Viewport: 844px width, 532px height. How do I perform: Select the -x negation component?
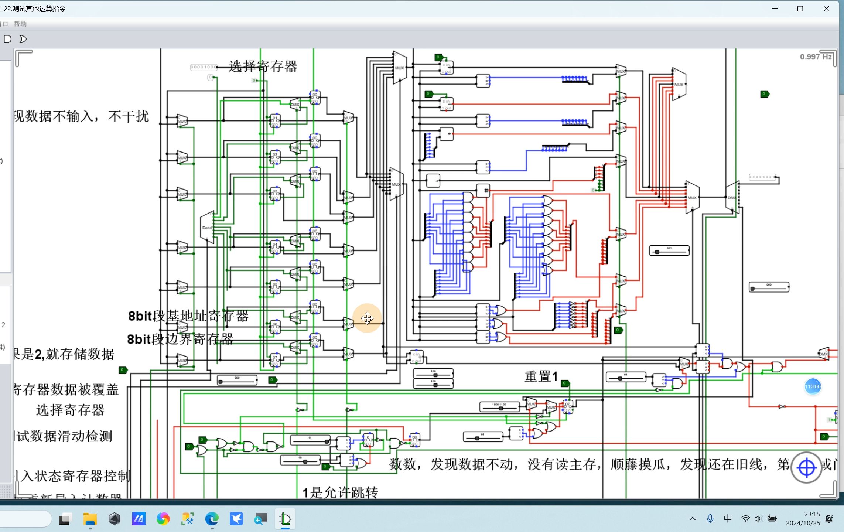pyautogui.click(x=433, y=181)
